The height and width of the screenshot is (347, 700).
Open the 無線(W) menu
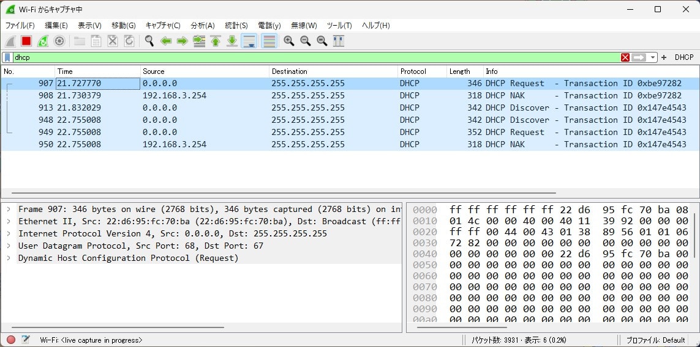click(x=304, y=26)
